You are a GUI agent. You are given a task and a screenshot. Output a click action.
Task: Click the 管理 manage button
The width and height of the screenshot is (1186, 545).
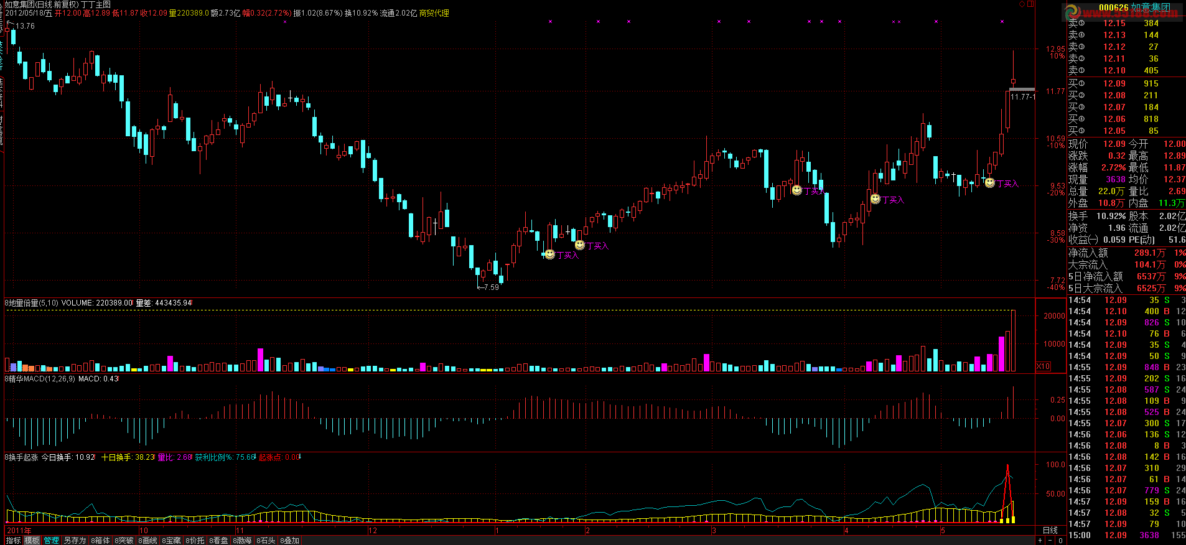(51, 541)
